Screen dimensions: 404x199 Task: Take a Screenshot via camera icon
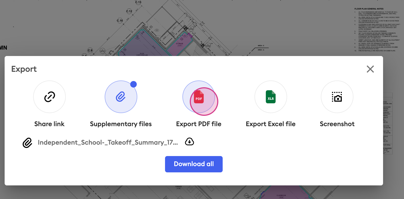pos(337,97)
